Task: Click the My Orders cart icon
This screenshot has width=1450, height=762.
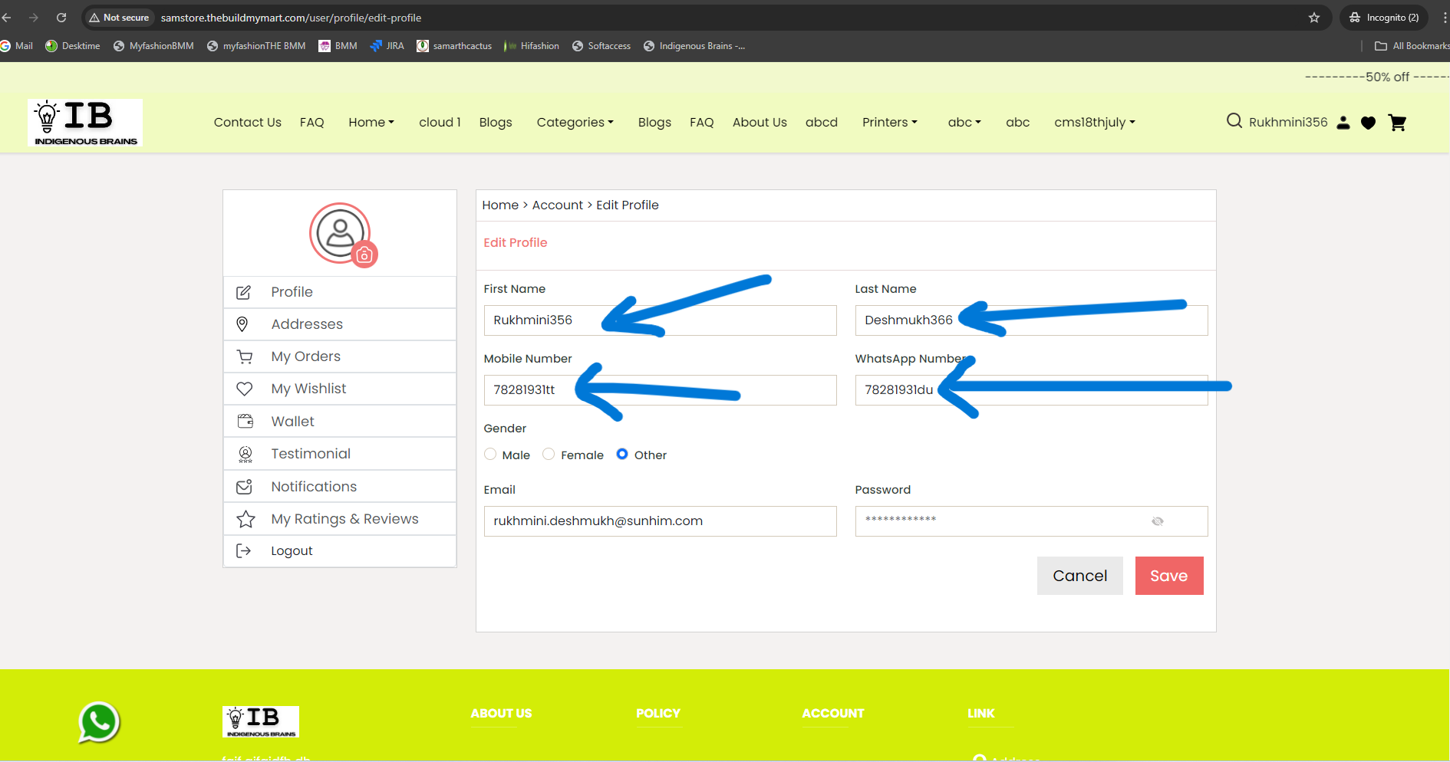Action: tap(245, 356)
